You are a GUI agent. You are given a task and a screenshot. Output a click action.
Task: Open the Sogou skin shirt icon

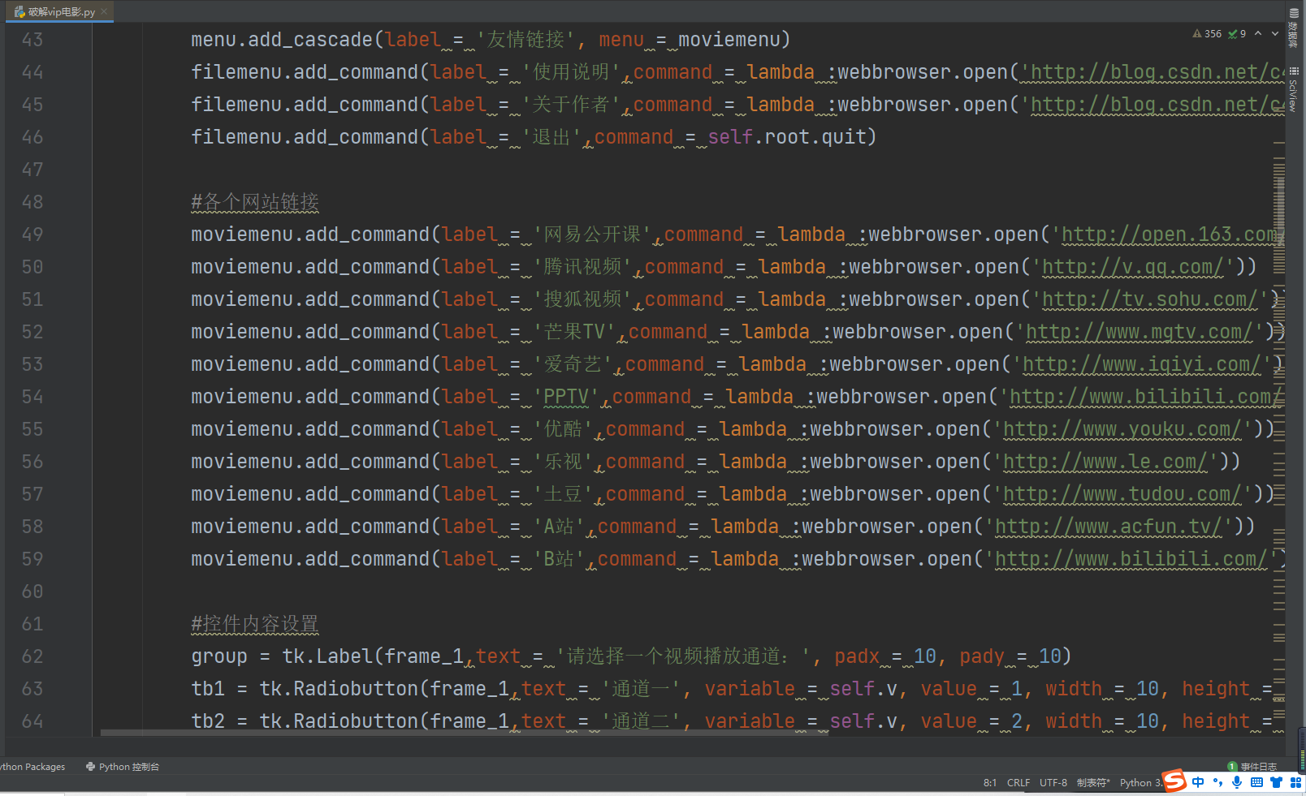pos(1276,782)
